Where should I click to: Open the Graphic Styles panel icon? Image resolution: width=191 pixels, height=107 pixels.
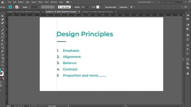tap(188, 39)
